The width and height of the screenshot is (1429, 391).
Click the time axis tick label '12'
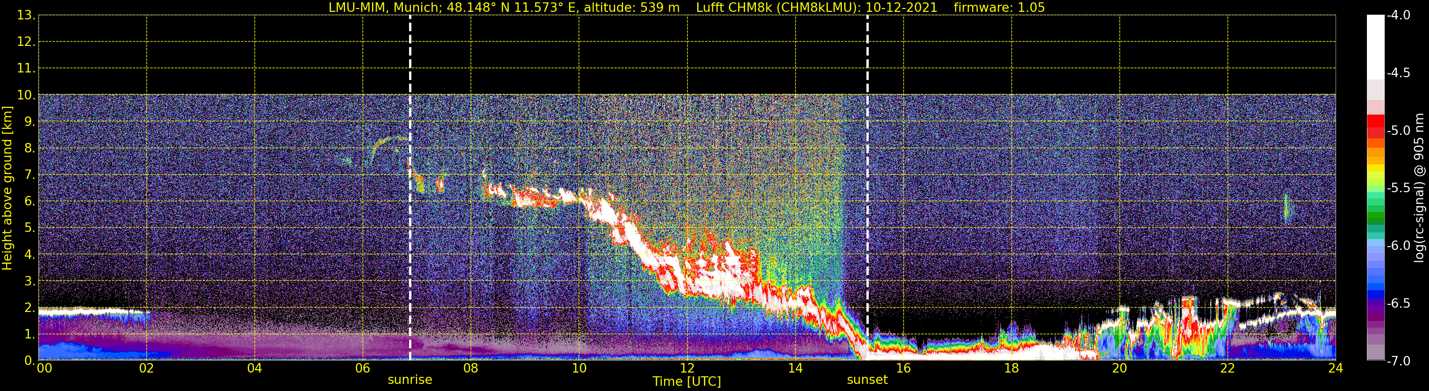687,369
